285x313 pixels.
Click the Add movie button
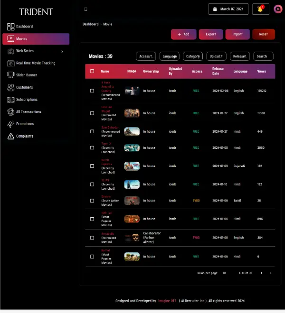click(x=183, y=34)
